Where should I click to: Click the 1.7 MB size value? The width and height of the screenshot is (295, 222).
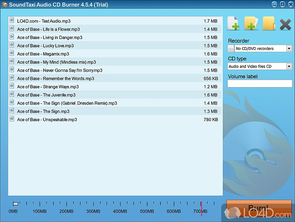(211, 21)
